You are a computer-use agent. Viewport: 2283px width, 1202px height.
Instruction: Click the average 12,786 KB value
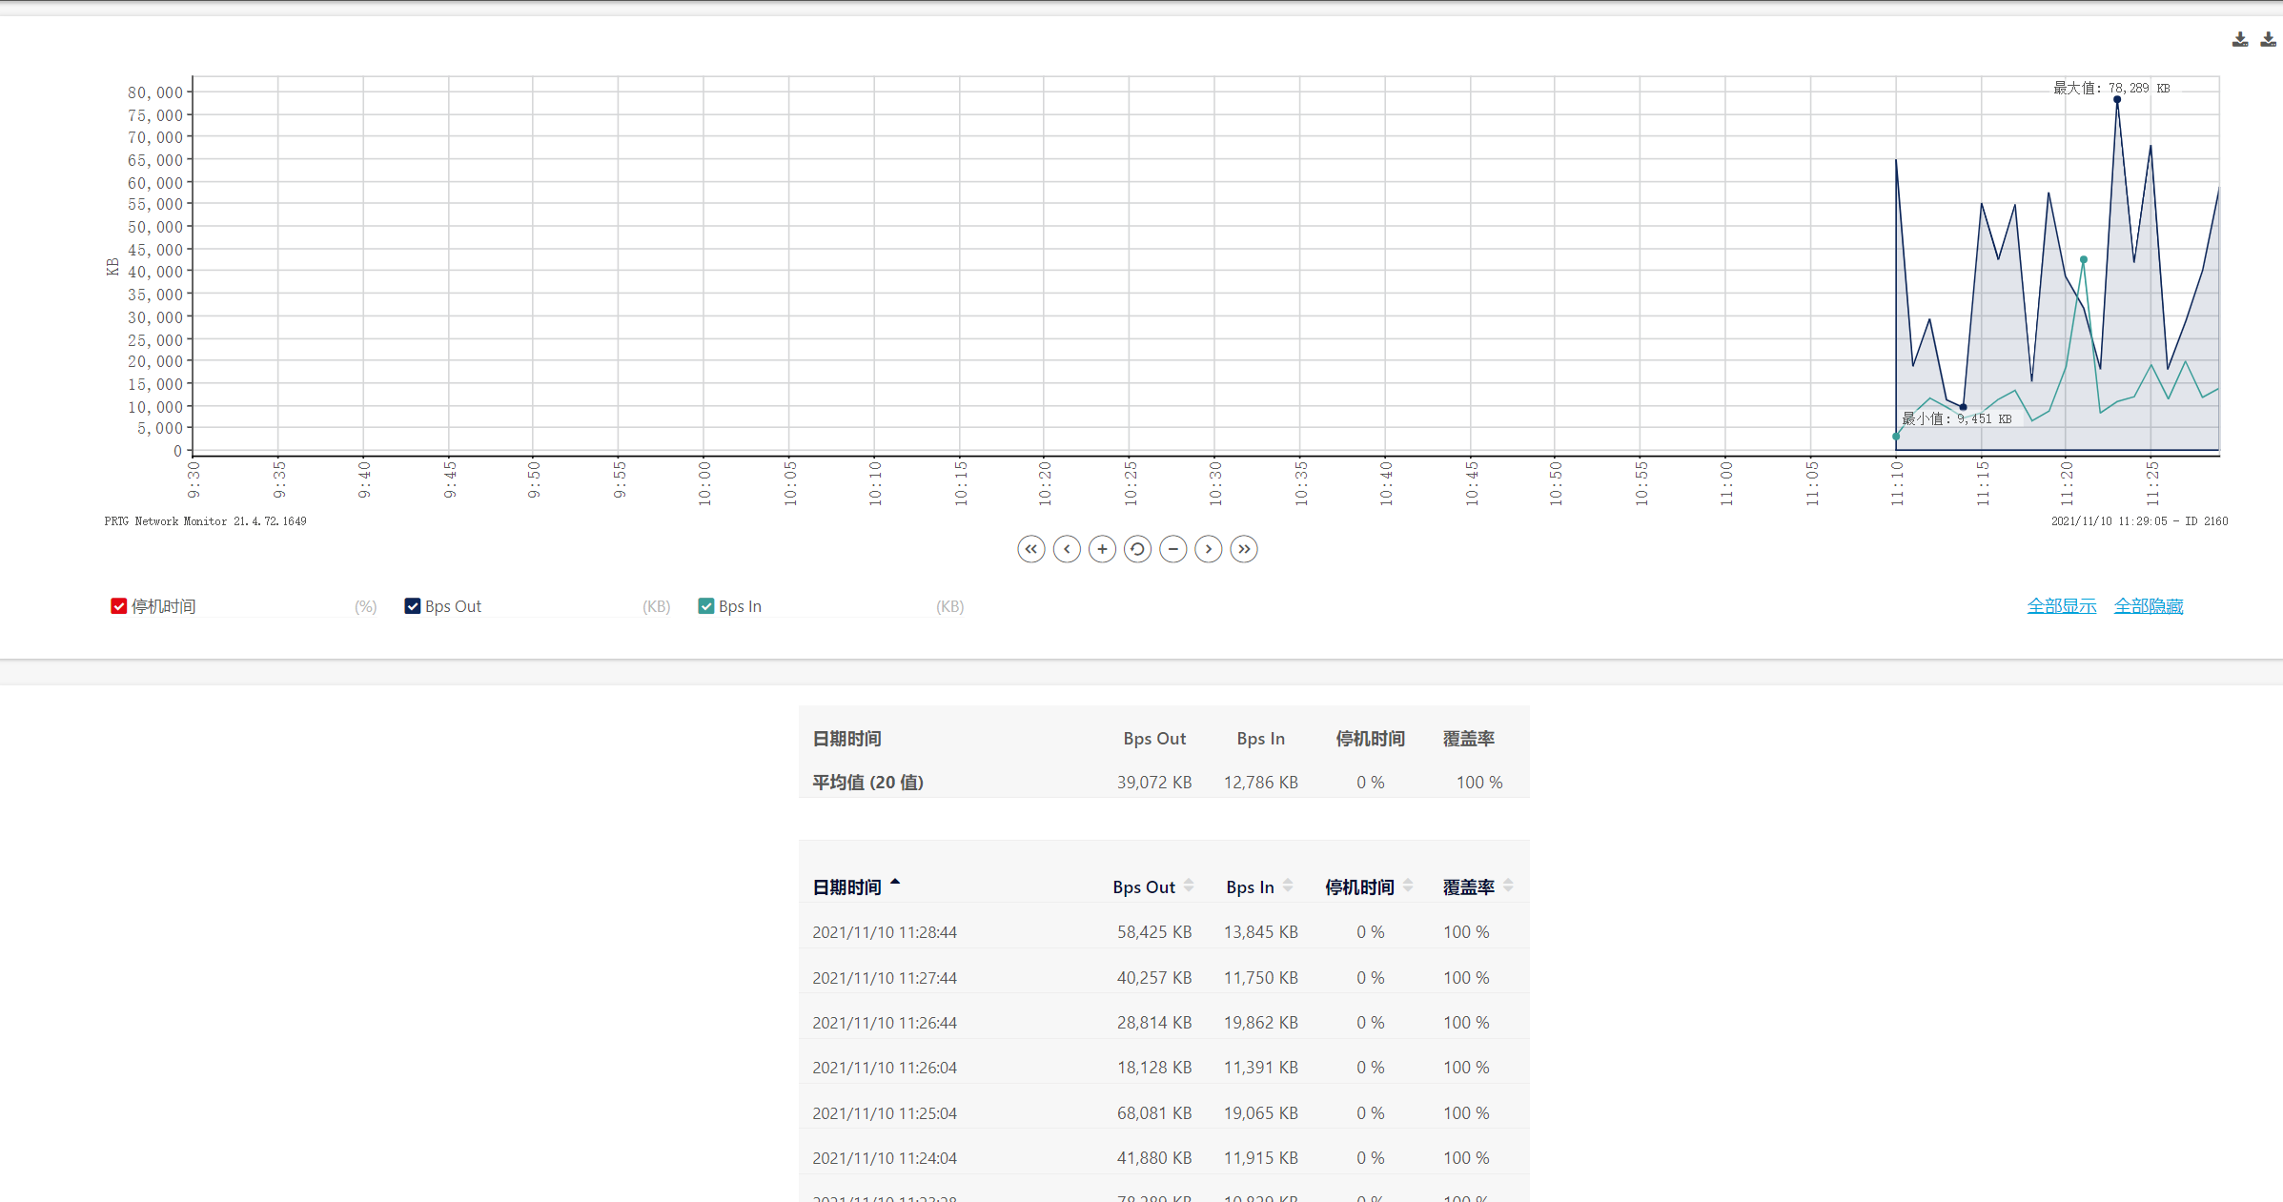1261,783
